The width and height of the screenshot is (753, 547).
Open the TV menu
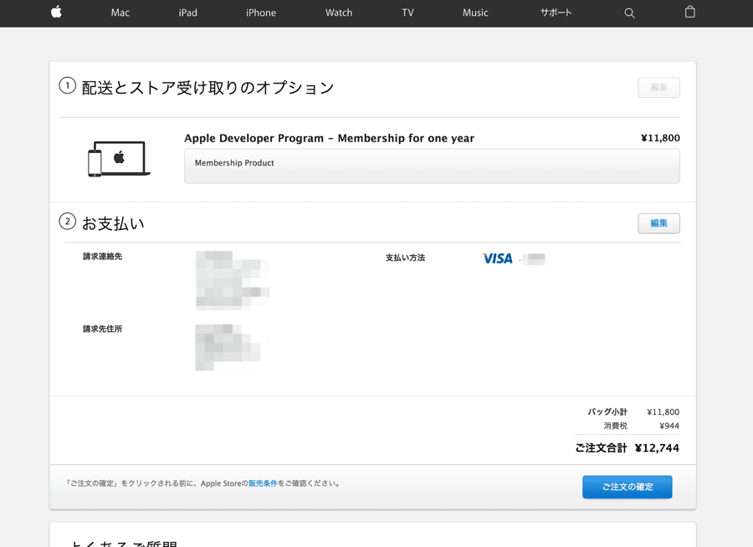coord(407,13)
